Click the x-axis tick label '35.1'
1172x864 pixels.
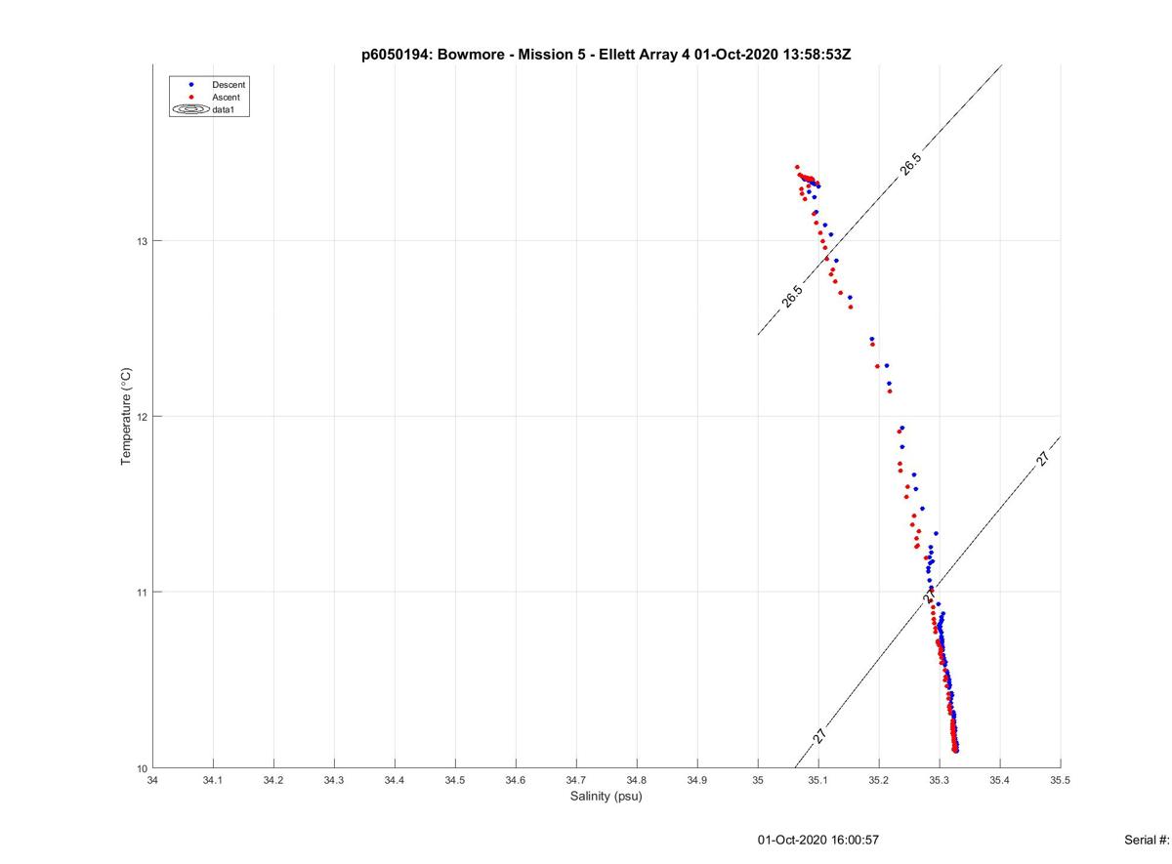(x=818, y=780)
